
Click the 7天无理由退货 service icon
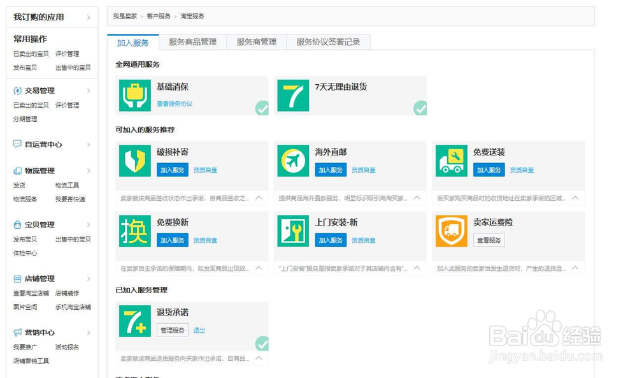pos(292,94)
